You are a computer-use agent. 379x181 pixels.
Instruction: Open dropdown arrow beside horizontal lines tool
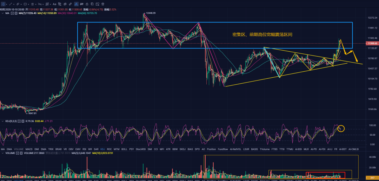36,4
